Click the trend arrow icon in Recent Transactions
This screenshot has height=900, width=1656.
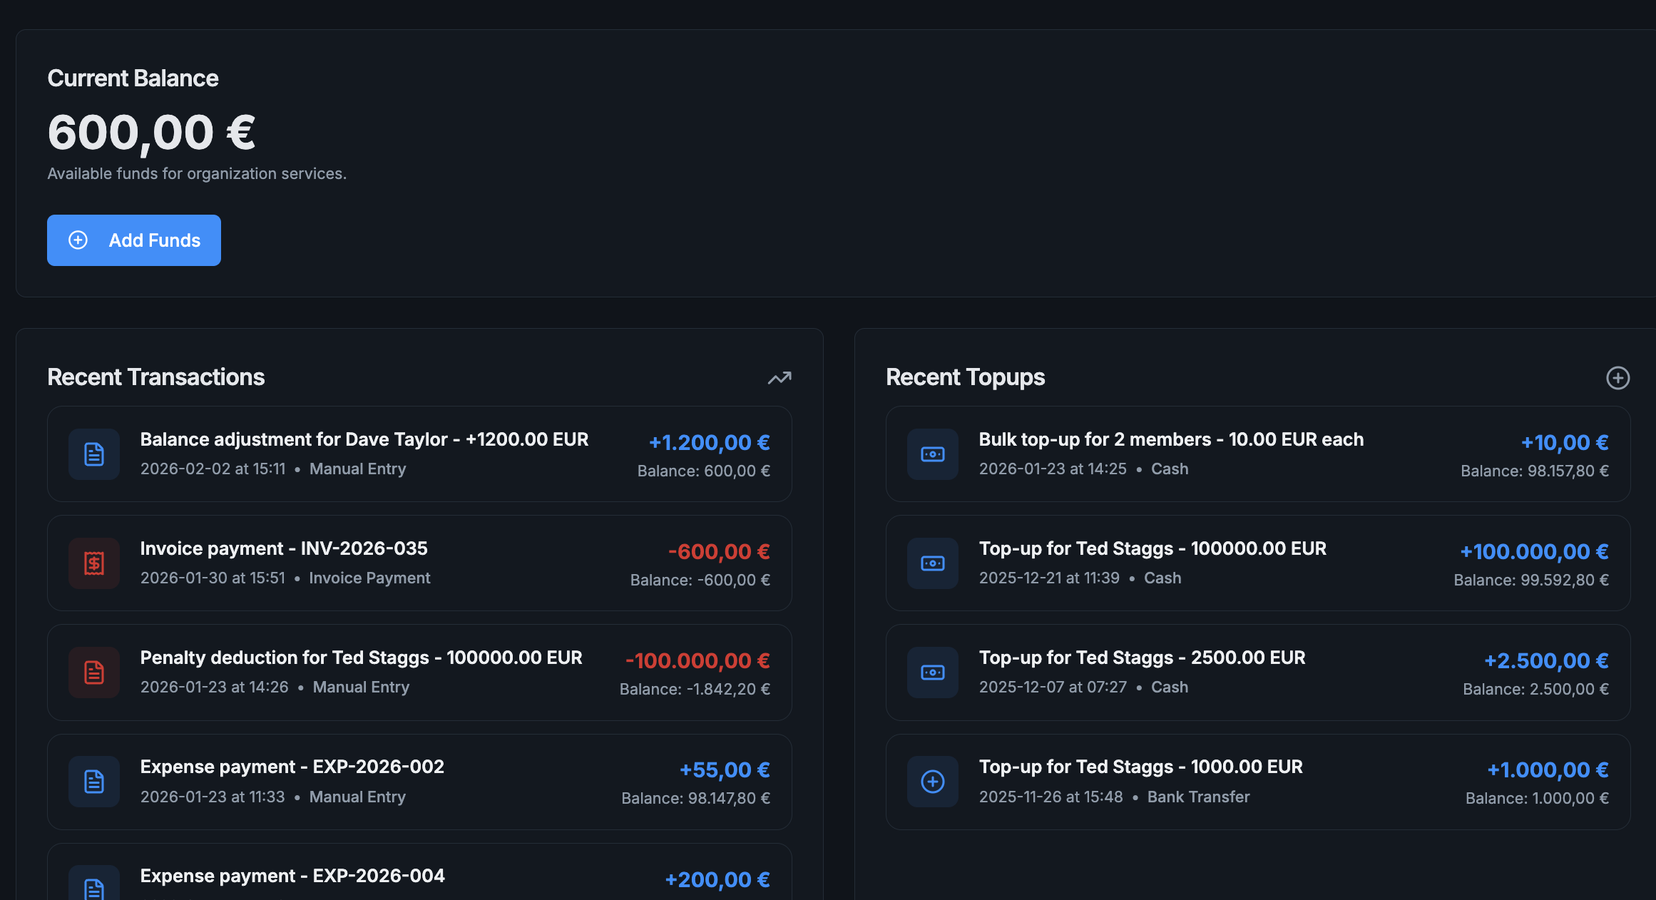[x=779, y=377]
